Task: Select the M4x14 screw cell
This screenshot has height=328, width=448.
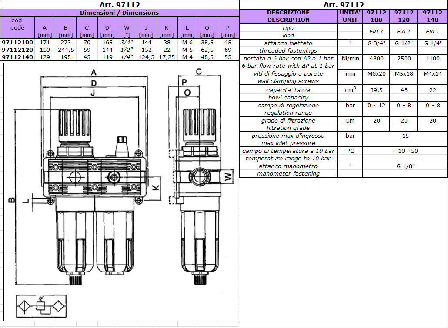Action: coord(433,74)
